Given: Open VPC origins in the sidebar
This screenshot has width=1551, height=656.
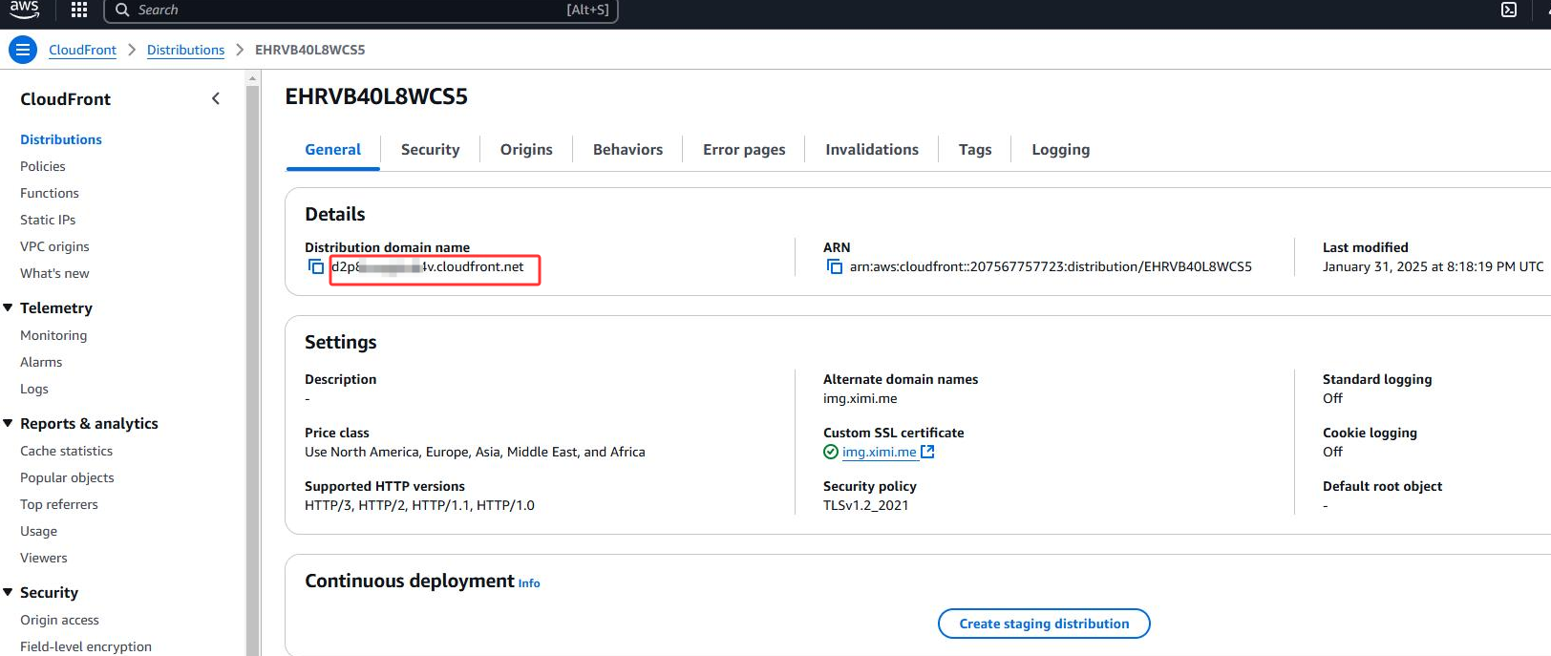Looking at the screenshot, I should [x=54, y=246].
